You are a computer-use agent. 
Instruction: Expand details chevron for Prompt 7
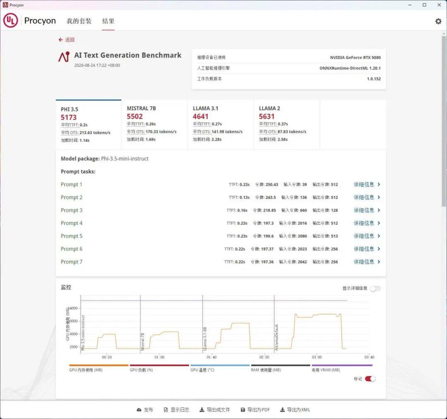379,262
